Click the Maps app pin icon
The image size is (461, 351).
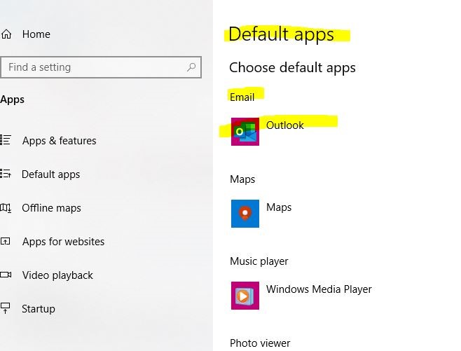pyautogui.click(x=245, y=214)
